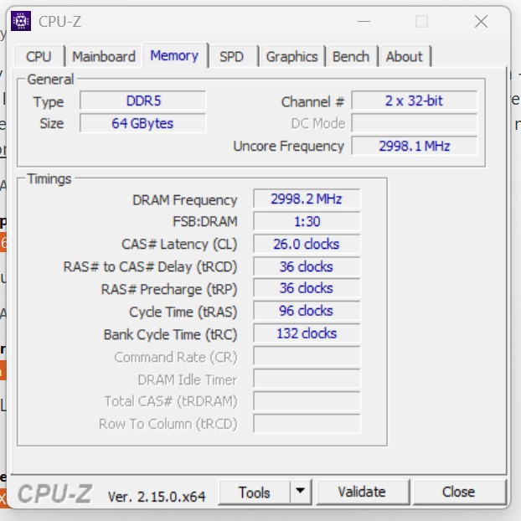Click the 'RAS# to CAS# Delay (tRCD)' label
Image resolution: width=521 pixels, height=521 pixels.
click(x=150, y=267)
